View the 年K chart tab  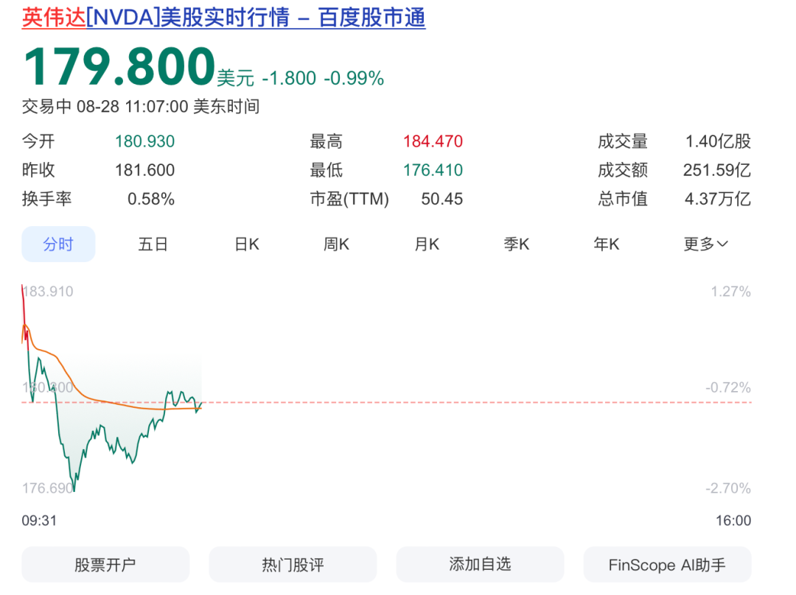pyautogui.click(x=607, y=244)
